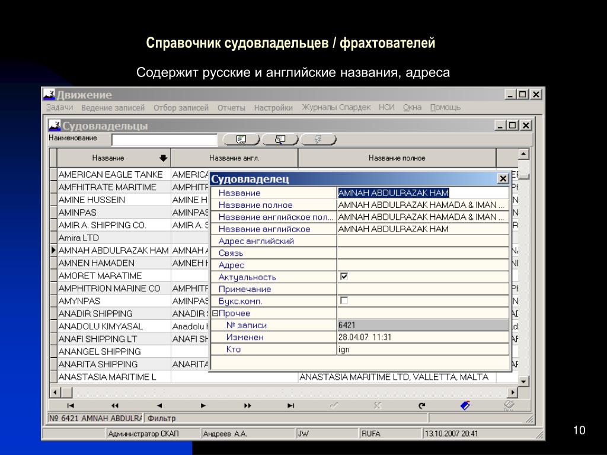This screenshot has width=607, height=455.
Task: Click horizontal scrollbar left arrow
Action: (x=55, y=392)
